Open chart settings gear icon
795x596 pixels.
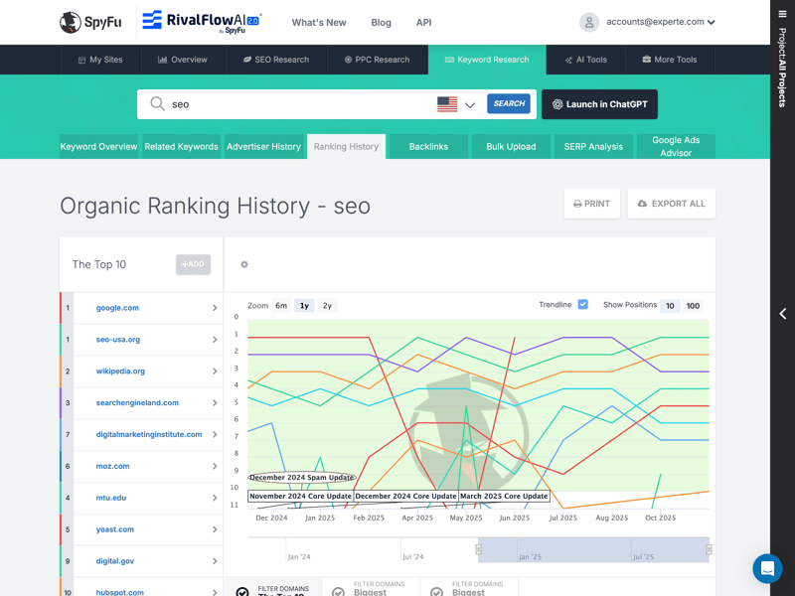(x=244, y=264)
